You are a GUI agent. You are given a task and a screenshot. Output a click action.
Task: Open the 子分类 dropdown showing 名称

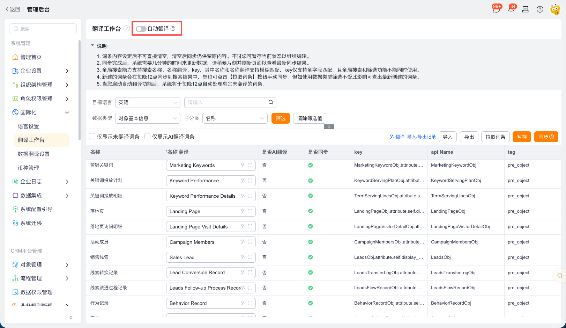click(x=235, y=118)
